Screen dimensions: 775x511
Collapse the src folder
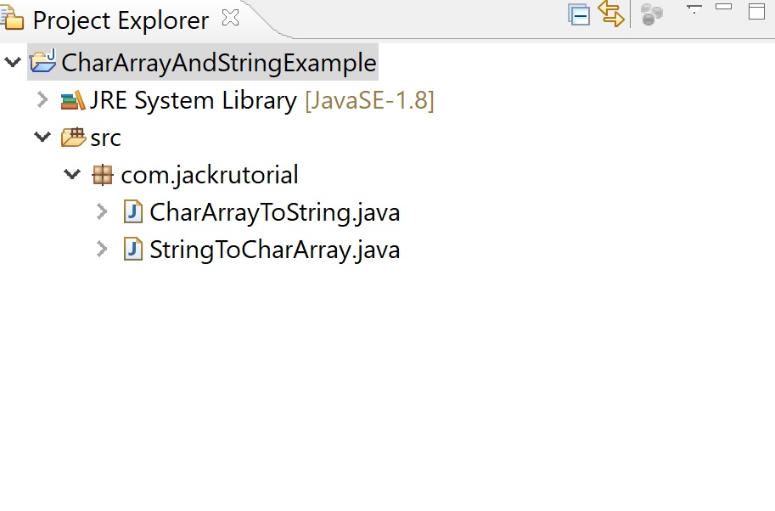42,137
